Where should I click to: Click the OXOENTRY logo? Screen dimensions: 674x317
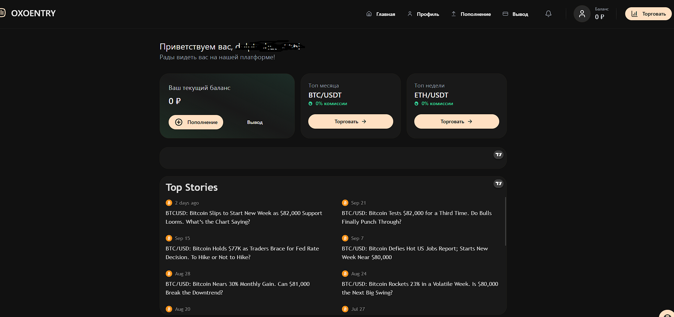(x=28, y=13)
